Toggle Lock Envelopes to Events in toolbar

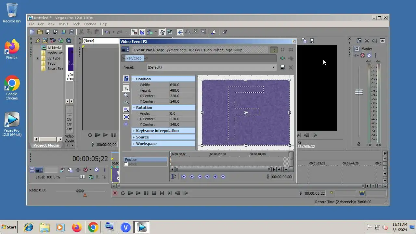click(x=162, y=32)
